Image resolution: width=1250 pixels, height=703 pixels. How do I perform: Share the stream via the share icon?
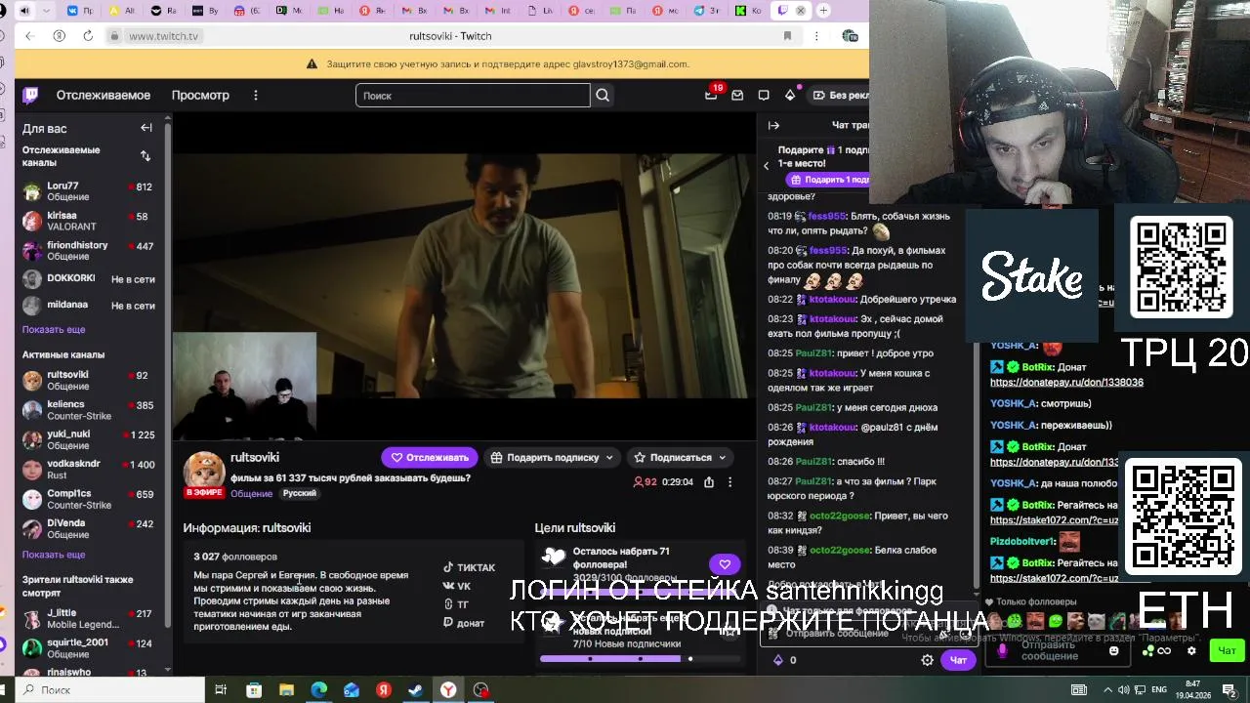pos(709,481)
